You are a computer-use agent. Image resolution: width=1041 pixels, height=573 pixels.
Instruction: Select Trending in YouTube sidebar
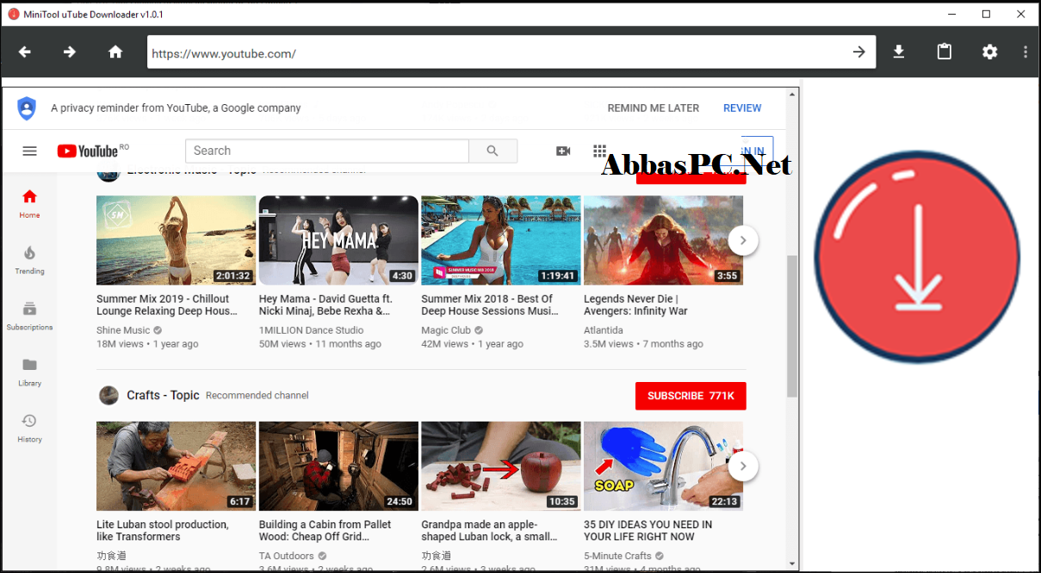[29, 260]
